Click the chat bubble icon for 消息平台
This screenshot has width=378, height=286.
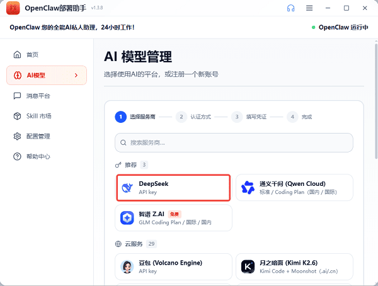pyautogui.click(x=17, y=96)
